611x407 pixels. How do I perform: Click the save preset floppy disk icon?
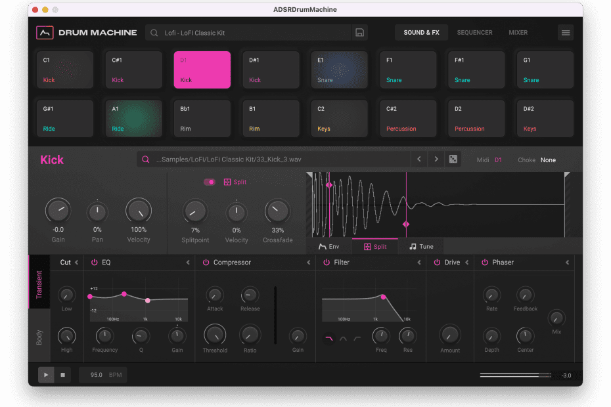(359, 33)
